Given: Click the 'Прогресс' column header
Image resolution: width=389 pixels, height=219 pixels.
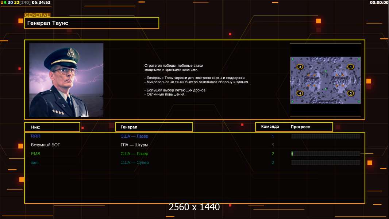Looking at the screenshot, I should click(300, 127).
